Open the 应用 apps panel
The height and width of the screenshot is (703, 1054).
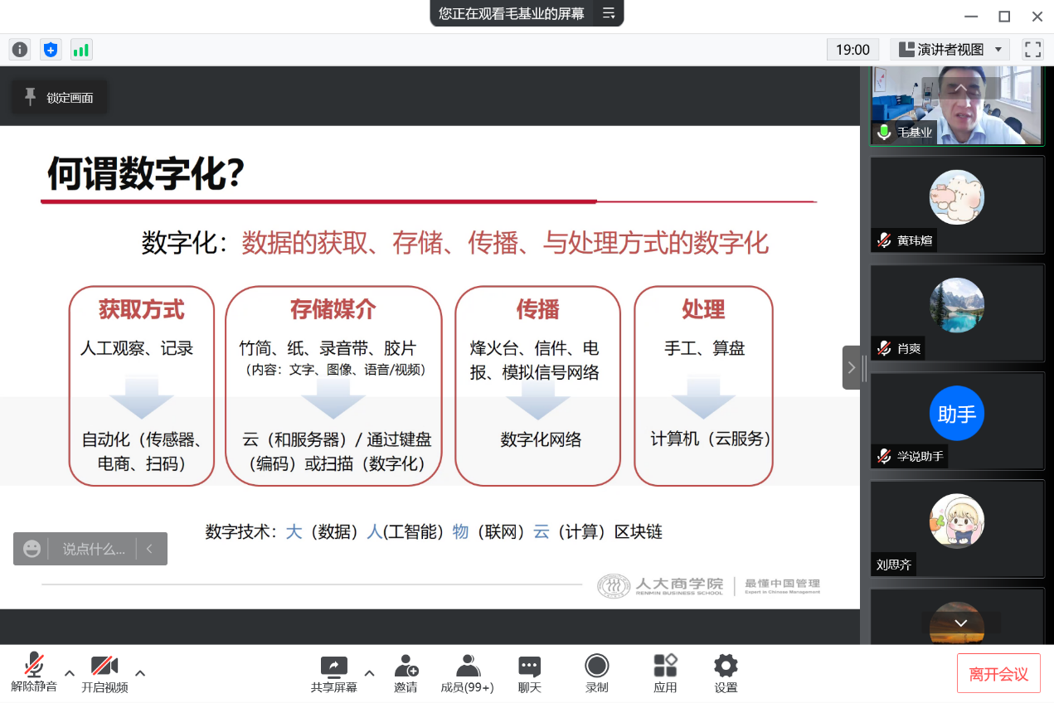pyautogui.click(x=665, y=672)
